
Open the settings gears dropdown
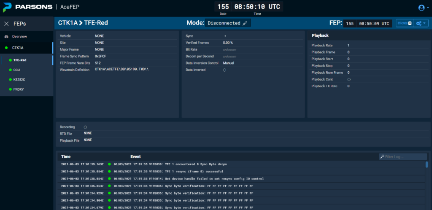pyautogui.click(x=421, y=23)
